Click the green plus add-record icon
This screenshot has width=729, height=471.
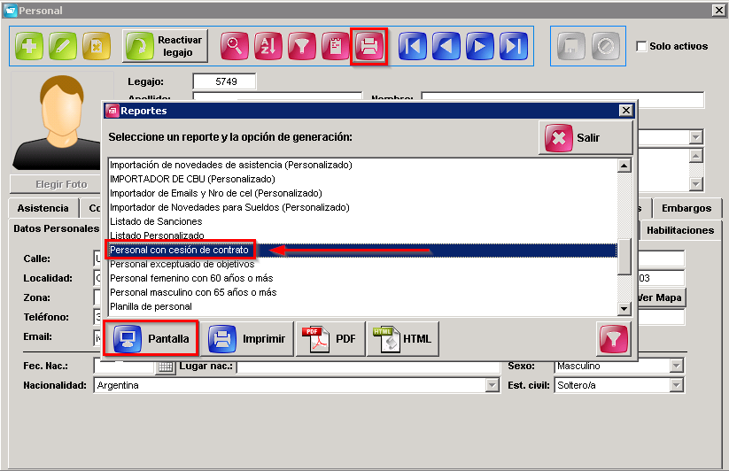click(x=29, y=46)
